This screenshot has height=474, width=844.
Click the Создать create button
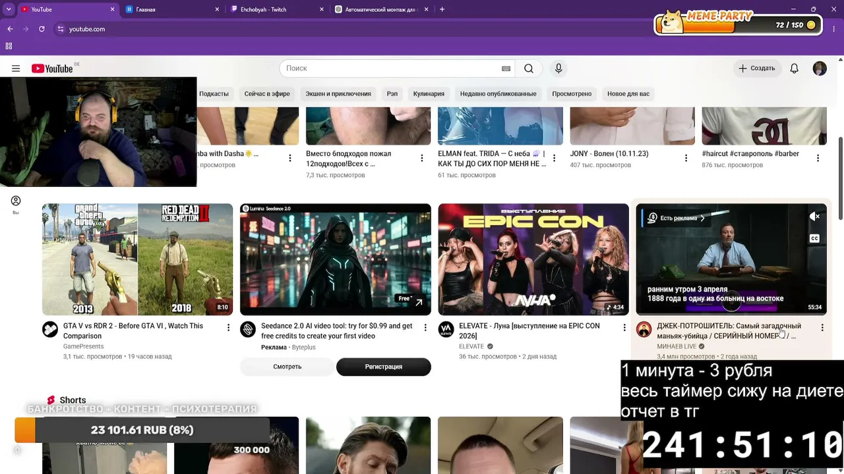point(757,68)
